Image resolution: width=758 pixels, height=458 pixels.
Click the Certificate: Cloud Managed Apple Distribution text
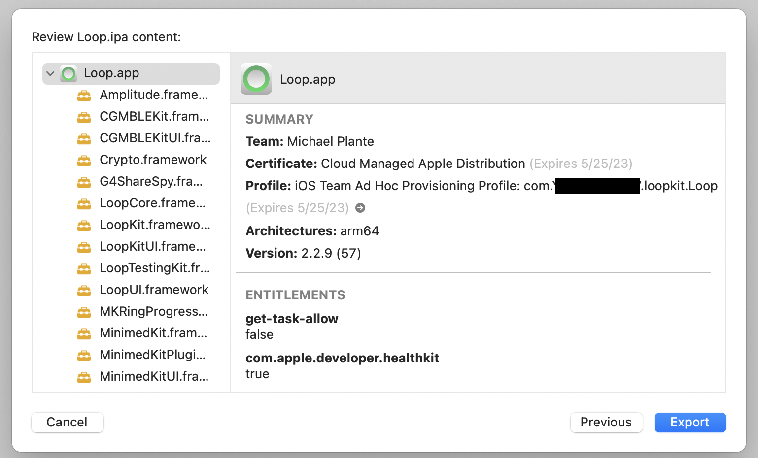[x=385, y=164]
